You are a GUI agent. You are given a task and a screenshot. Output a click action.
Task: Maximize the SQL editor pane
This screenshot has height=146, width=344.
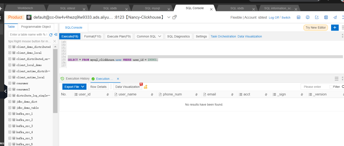pyautogui.click(x=343, y=36)
